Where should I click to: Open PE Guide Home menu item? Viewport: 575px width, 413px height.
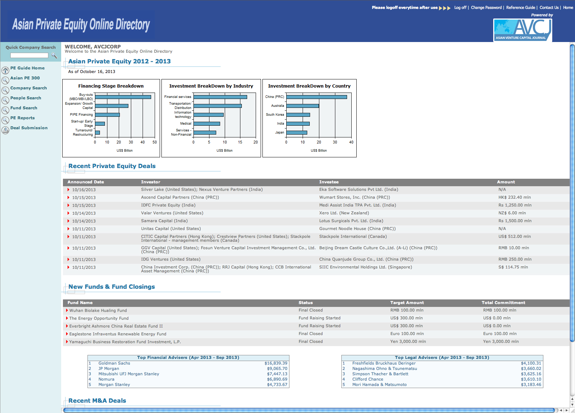(27, 68)
